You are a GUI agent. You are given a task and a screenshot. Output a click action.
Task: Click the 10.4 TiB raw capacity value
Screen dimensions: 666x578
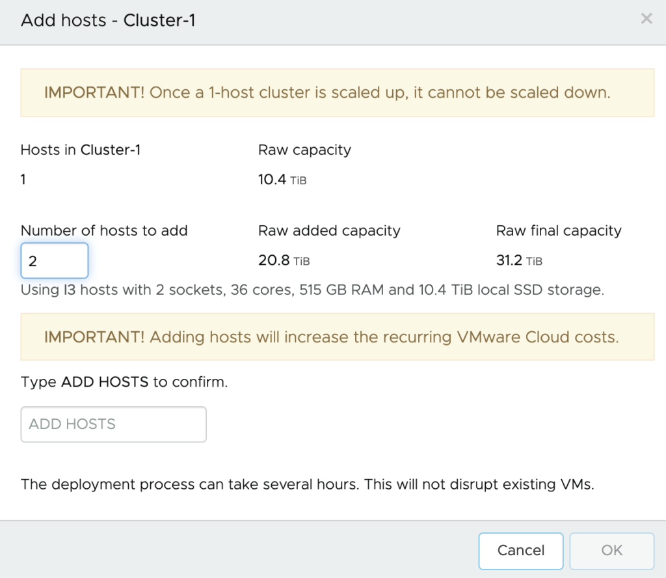(x=282, y=180)
